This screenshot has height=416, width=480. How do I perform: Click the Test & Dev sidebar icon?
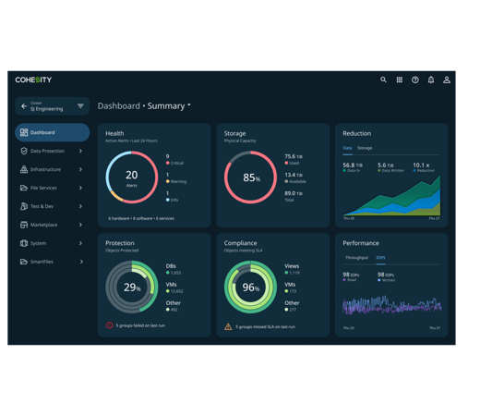click(x=24, y=206)
